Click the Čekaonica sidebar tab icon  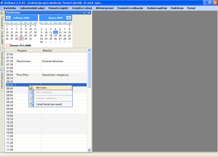click(x=2, y=14)
